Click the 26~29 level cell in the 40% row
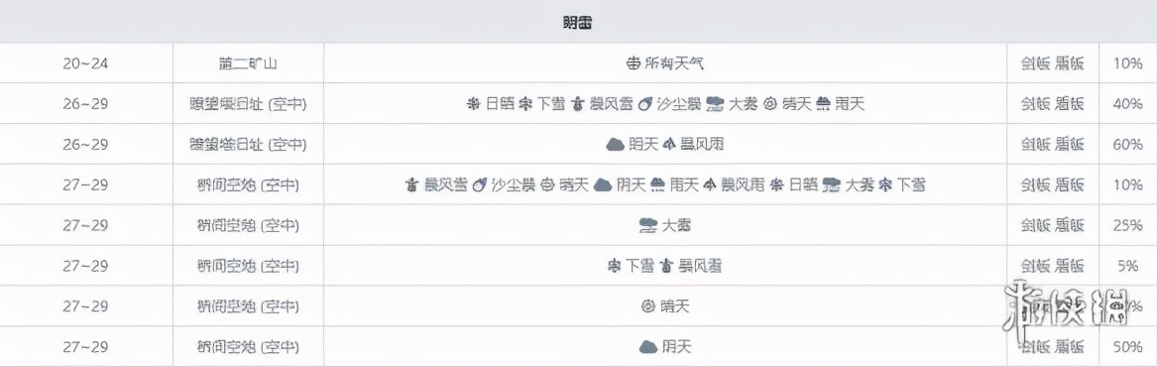The width and height of the screenshot is (1158, 367). 85,104
